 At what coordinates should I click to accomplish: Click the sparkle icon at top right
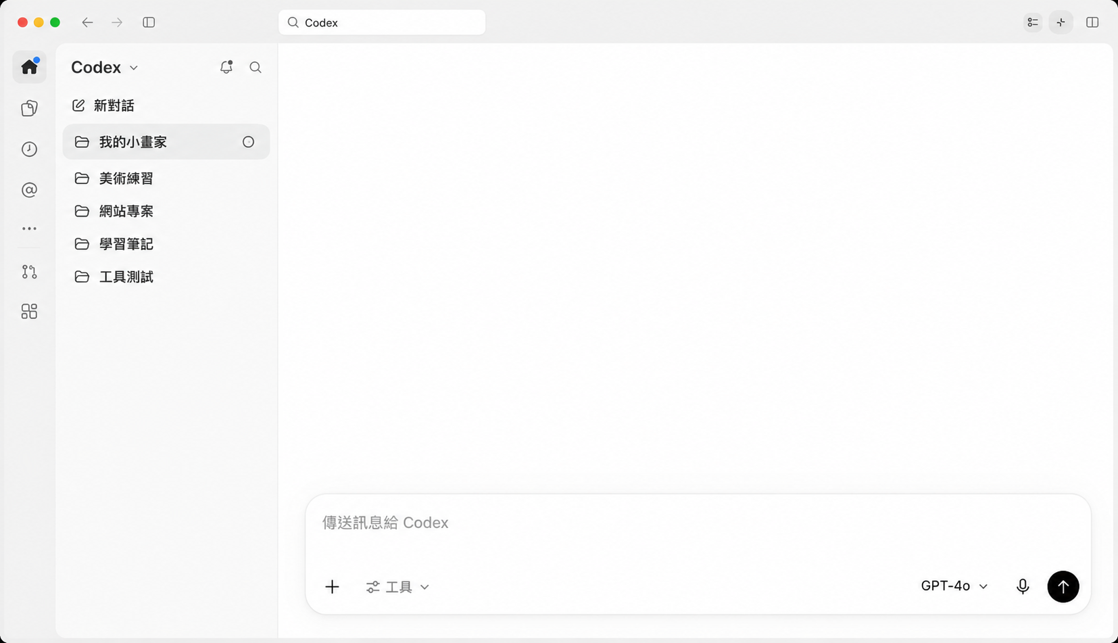(1061, 22)
